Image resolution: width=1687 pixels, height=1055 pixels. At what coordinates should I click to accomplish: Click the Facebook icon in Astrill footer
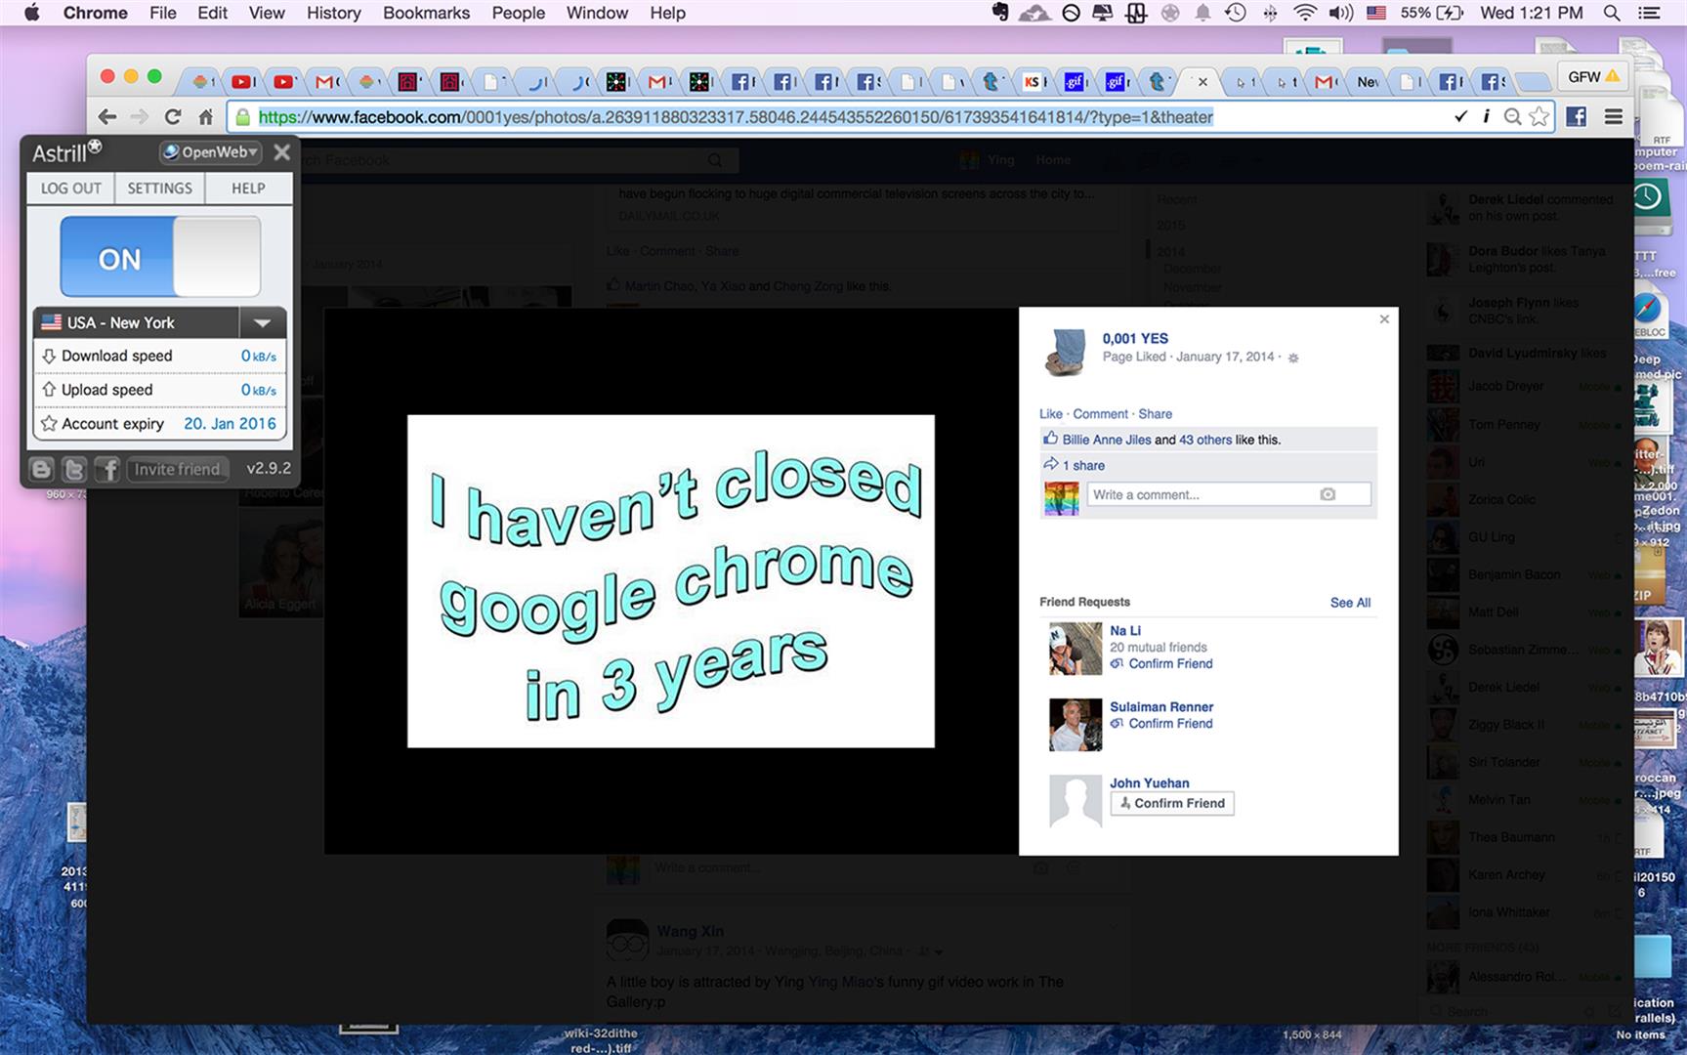107,469
